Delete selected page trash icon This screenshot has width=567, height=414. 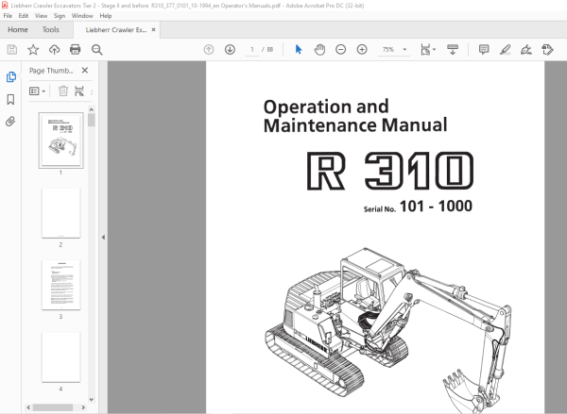(63, 91)
